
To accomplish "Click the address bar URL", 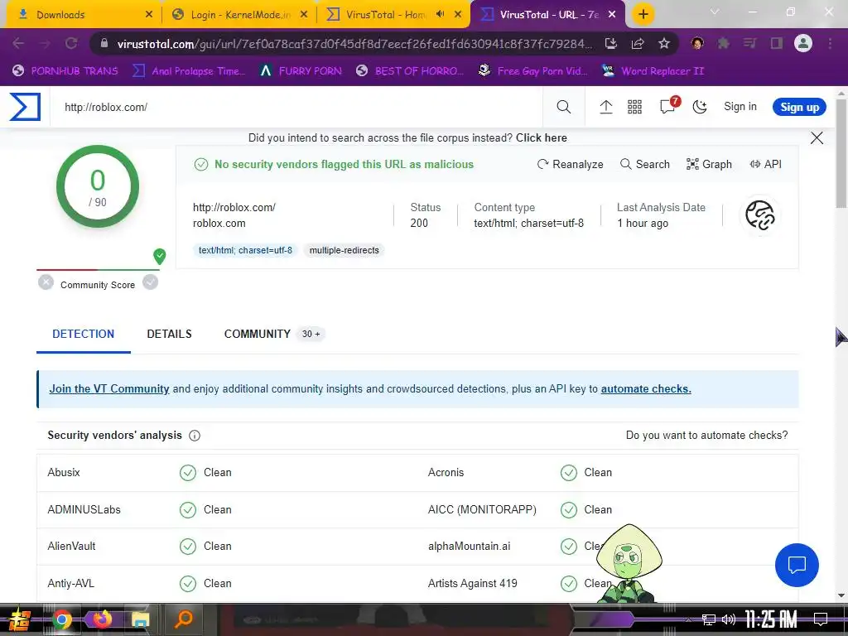I will [354, 44].
